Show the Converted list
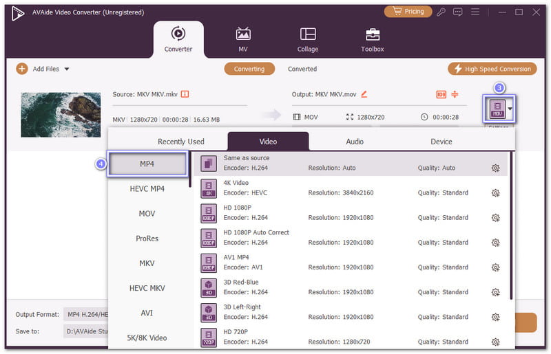551x354 pixels. [302, 69]
